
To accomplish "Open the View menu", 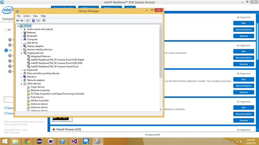I will 35,16.
